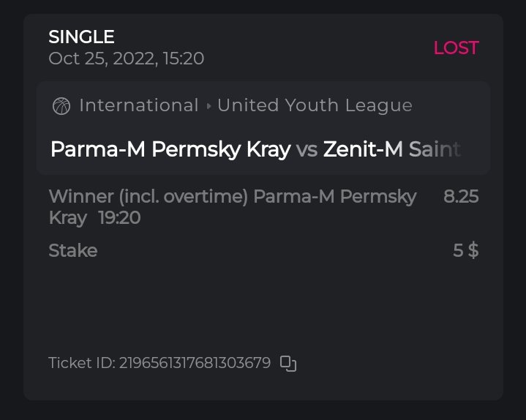Click the basketball sport icon
This screenshot has height=420, width=526.
61,106
